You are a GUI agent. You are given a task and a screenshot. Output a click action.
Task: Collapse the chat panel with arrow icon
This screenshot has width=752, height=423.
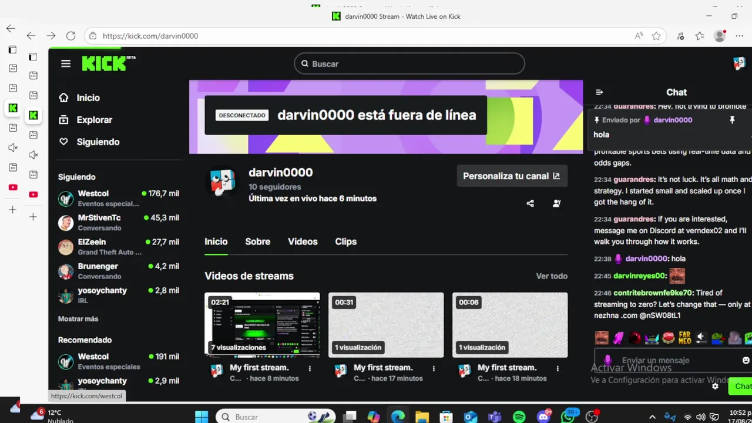tap(599, 92)
